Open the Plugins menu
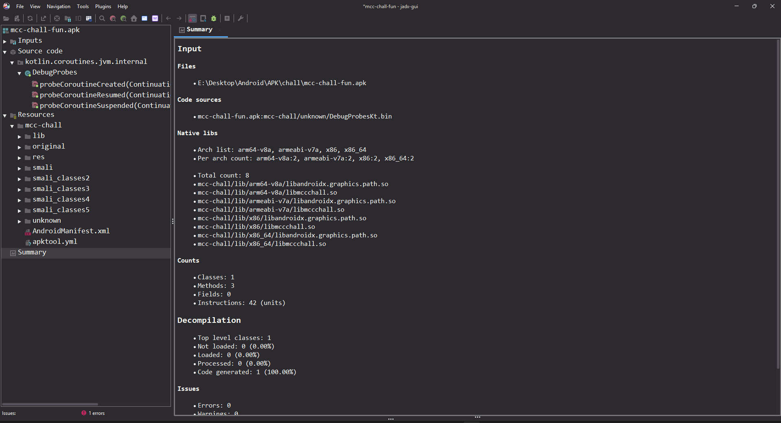 pos(103,7)
